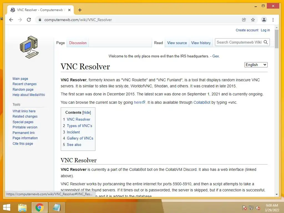Viewport: 284px width, 213px height.
Task: Click the Chrome taskbar icon
Action: (x=40, y=207)
